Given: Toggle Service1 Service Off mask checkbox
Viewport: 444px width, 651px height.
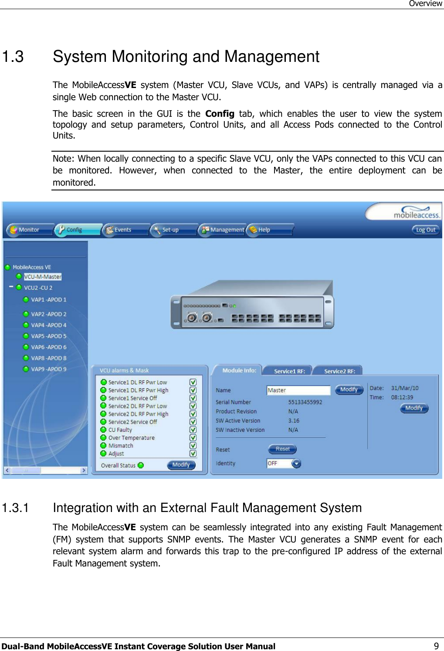Looking at the screenshot, I should pos(193,398).
